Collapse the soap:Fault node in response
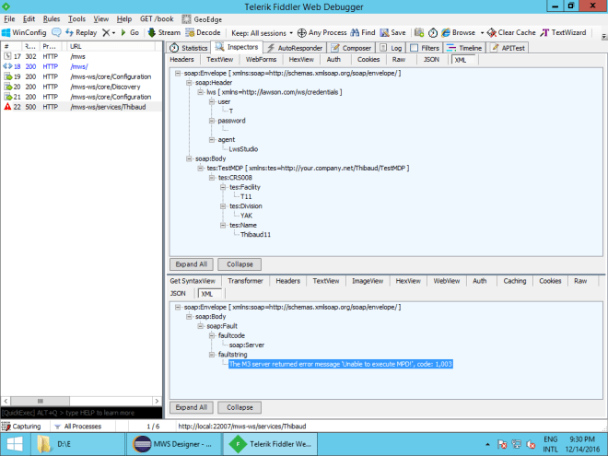 click(201, 325)
